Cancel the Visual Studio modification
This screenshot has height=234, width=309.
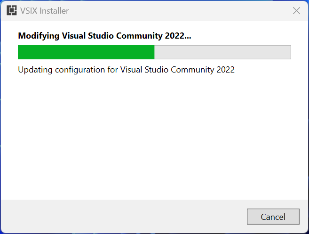pos(273,217)
